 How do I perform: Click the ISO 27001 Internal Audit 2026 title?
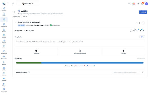pyautogui.click(x=29, y=22)
